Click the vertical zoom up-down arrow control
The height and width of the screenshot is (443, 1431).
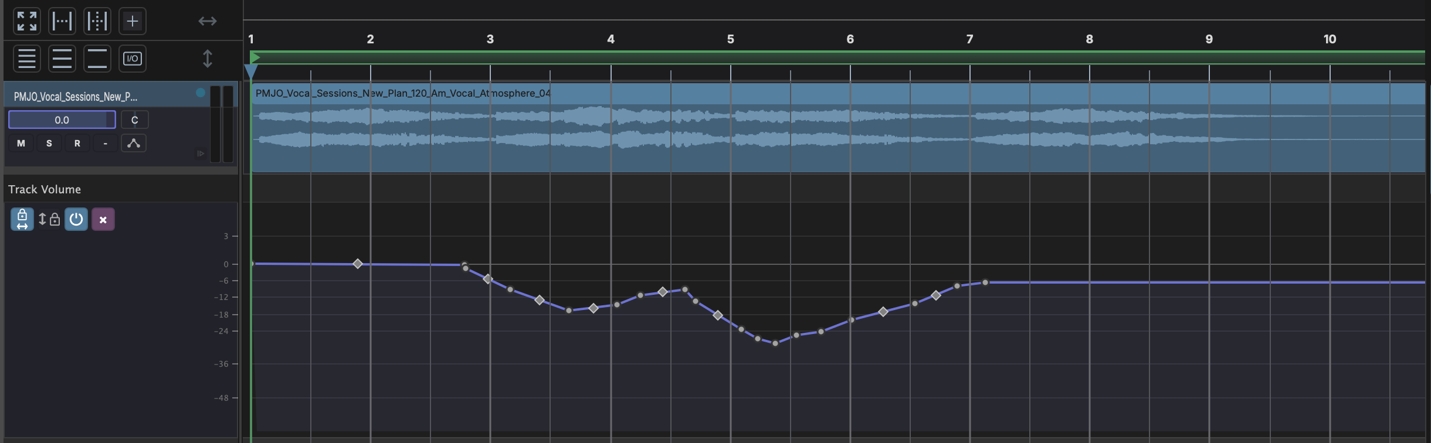[208, 59]
